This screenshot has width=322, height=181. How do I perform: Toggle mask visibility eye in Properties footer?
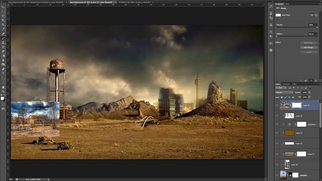[311, 80]
